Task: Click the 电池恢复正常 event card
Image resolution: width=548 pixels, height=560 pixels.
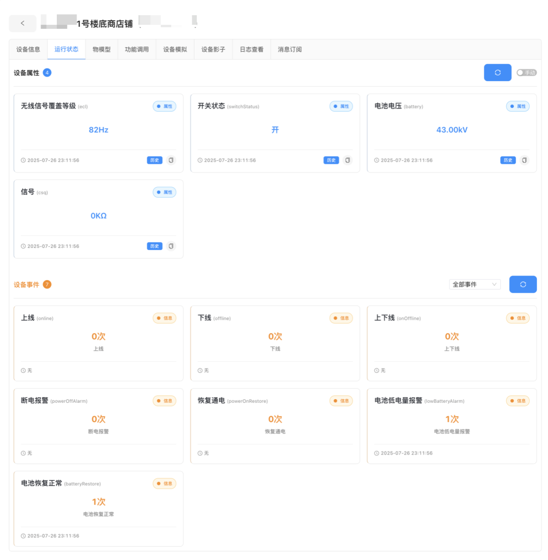Action: 98,509
